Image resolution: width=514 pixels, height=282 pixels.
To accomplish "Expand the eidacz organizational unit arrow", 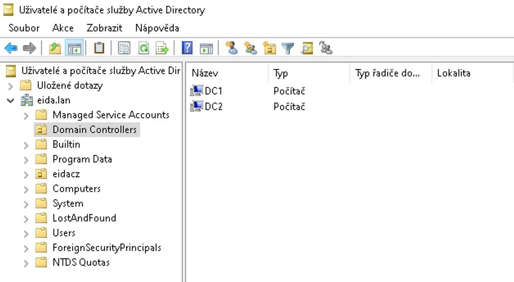I will (x=26, y=175).
